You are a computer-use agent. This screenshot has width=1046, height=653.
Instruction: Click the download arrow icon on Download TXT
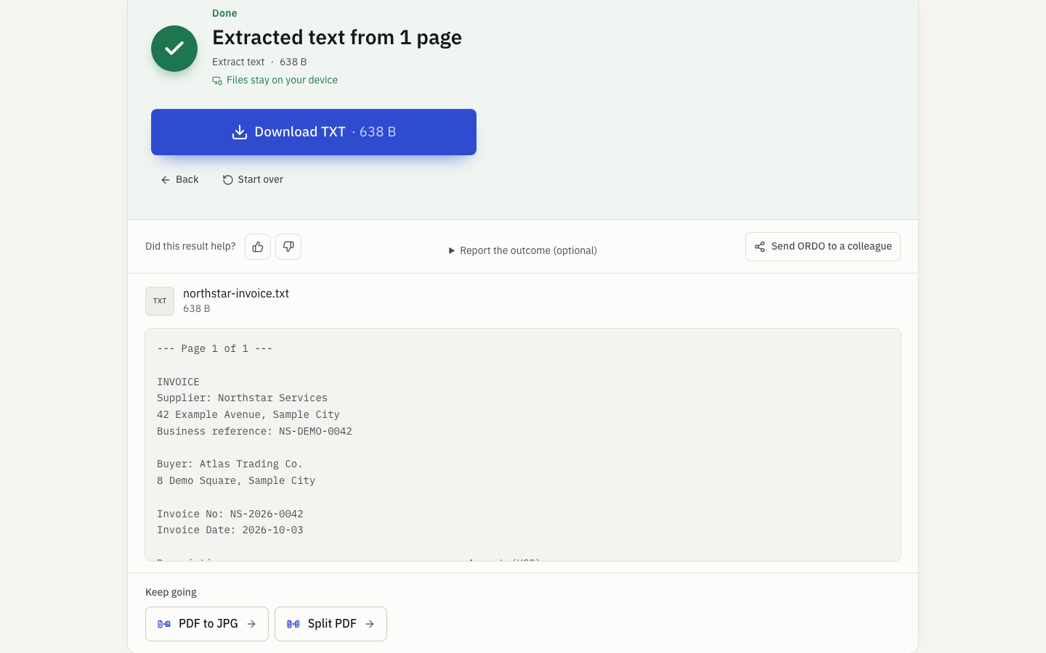240,132
